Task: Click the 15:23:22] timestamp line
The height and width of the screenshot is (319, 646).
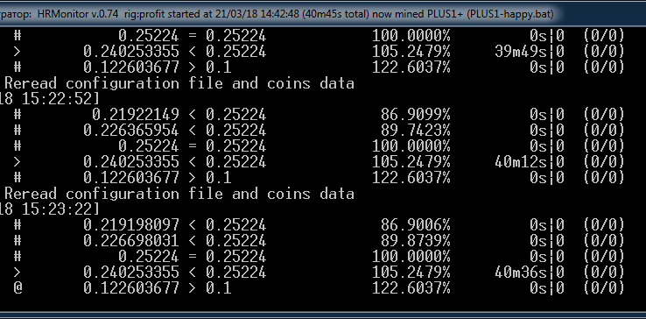Action: click(x=49, y=209)
